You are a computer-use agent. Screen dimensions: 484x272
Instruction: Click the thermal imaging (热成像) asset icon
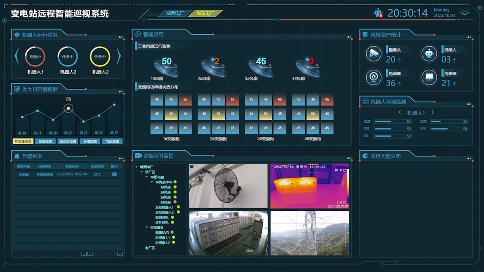click(373, 78)
